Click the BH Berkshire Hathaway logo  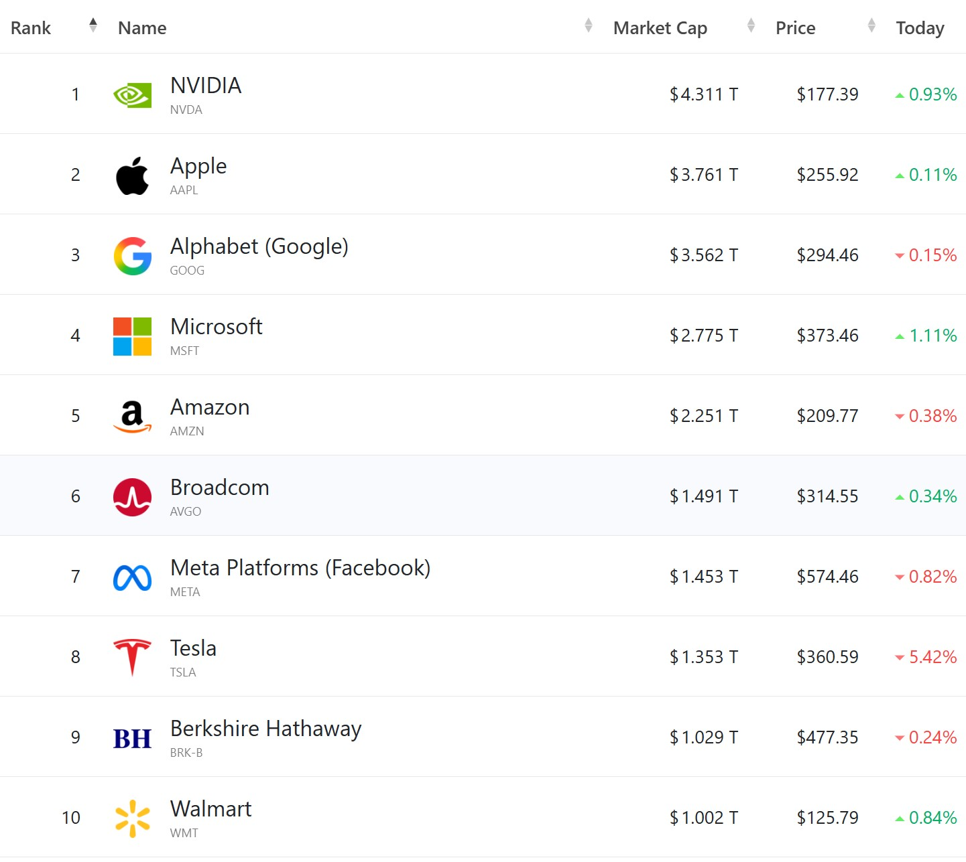[132, 738]
